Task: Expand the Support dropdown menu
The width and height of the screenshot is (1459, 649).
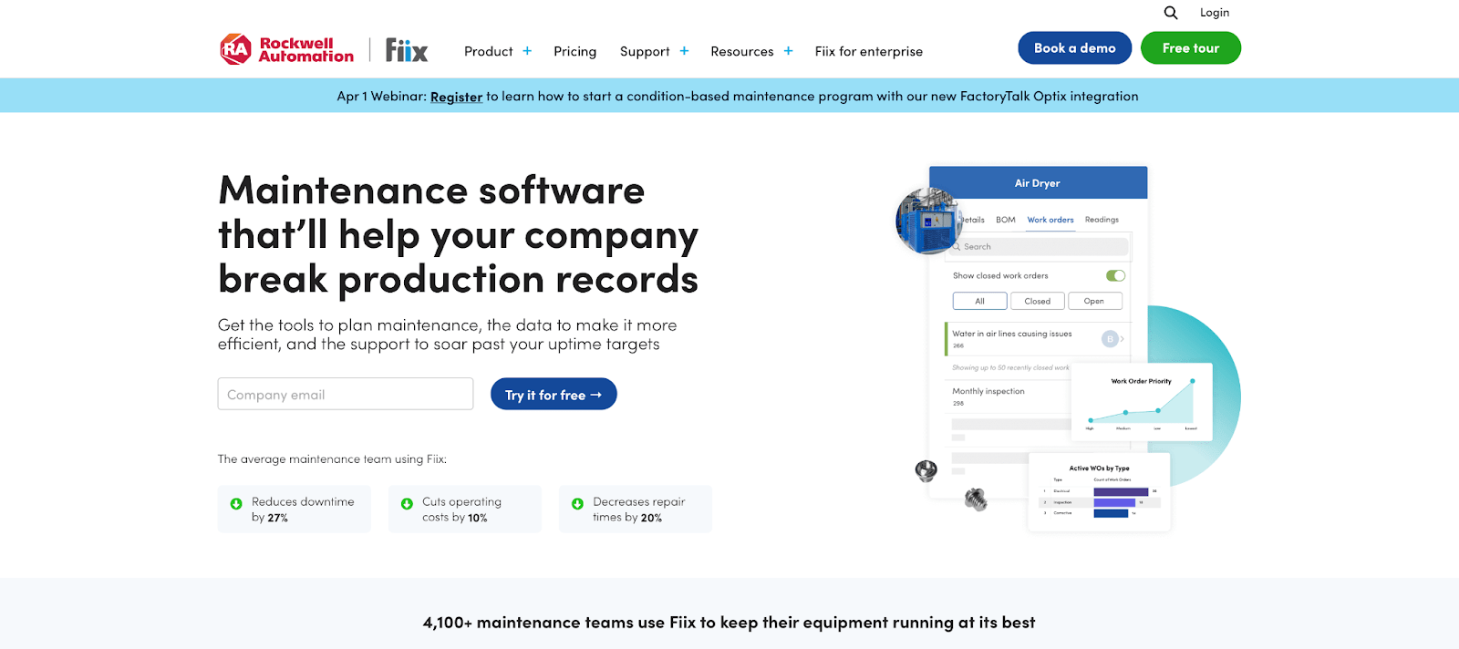Action: pyautogui.click(x=654, y=52)
